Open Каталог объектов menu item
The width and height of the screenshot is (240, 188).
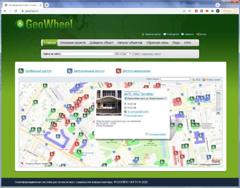click(x=130, y=43)
